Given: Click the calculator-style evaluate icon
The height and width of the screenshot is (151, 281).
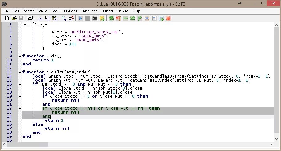Looking at the screenshot, I should click(x=154, y=18).
